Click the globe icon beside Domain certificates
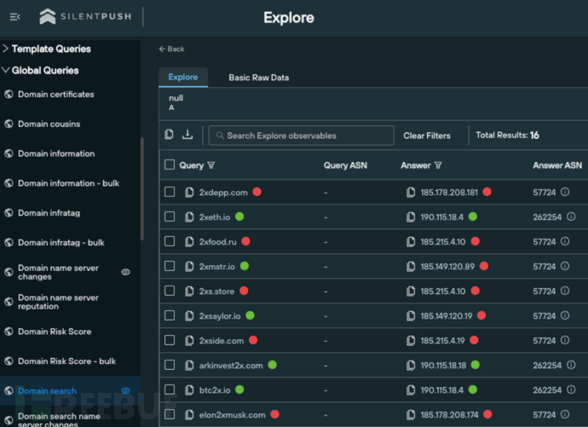This screenshot has width=588, height=427. pos(9,95)
